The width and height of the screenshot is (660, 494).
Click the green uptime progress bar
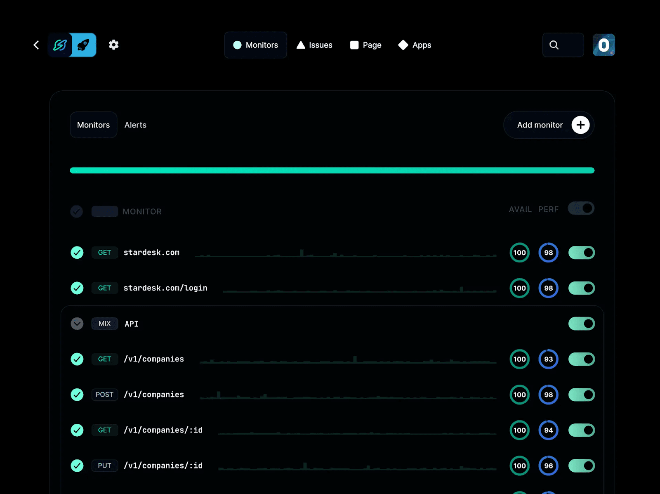[332, 170]
